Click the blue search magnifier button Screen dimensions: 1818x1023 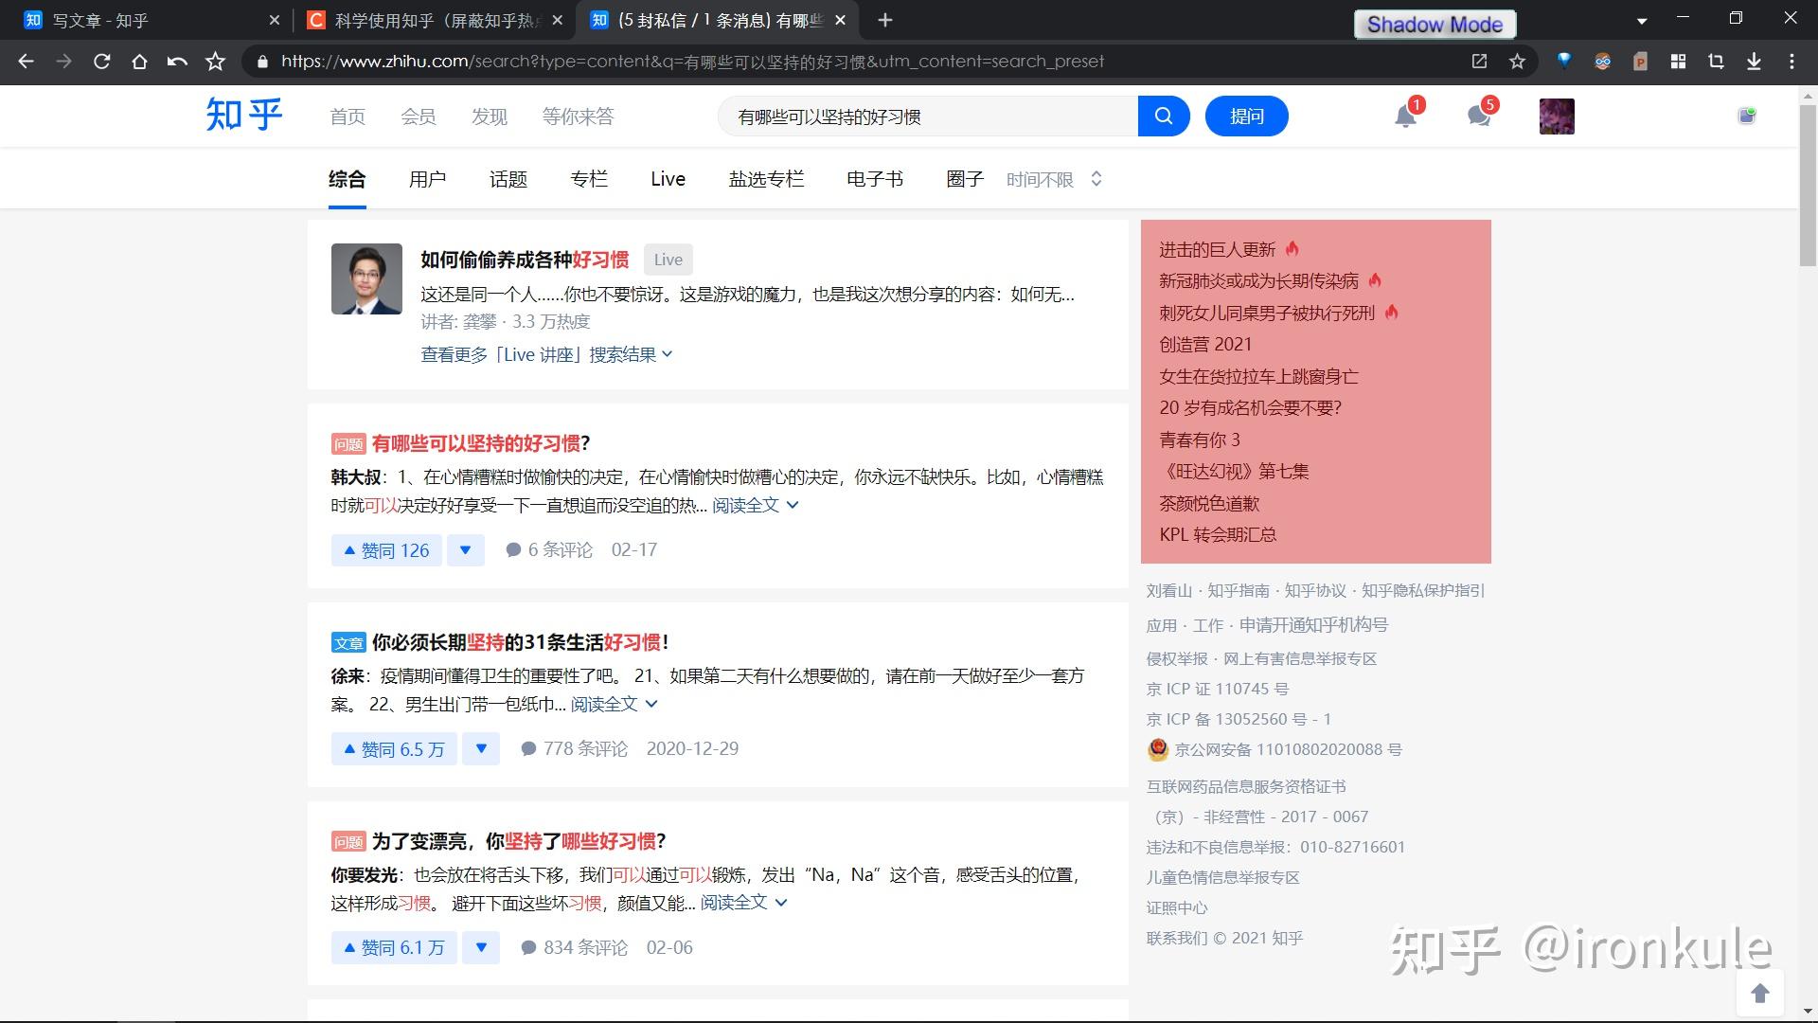1164,117
